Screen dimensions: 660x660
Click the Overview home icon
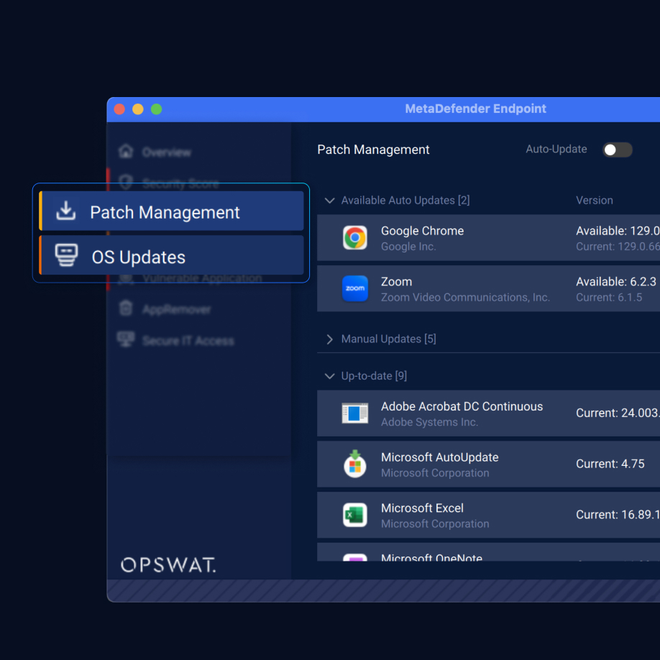[126, 151]
